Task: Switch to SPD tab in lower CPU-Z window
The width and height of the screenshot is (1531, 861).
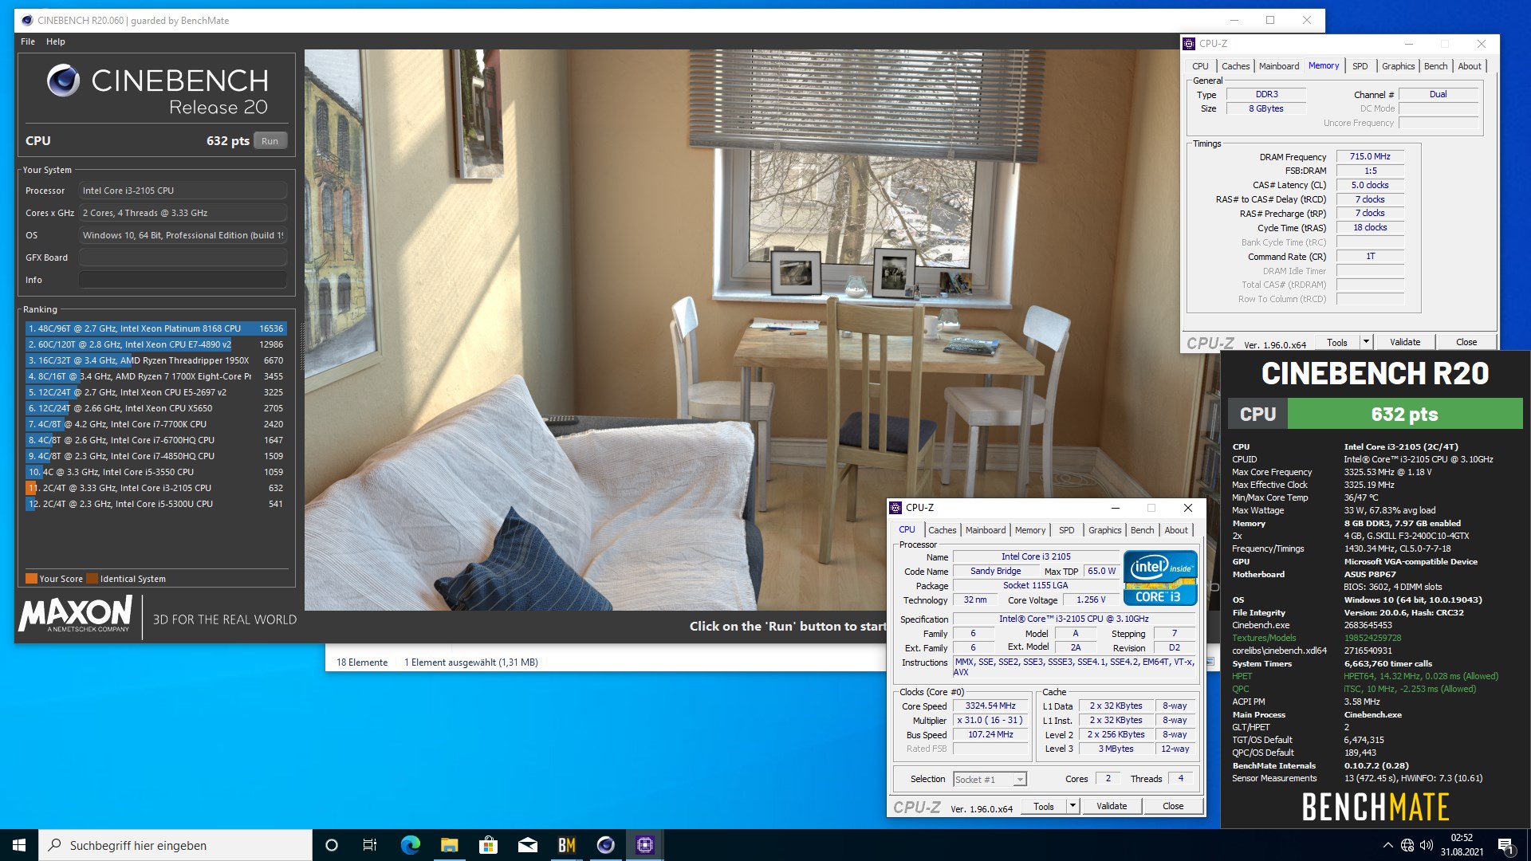Action: point(1067,530)
